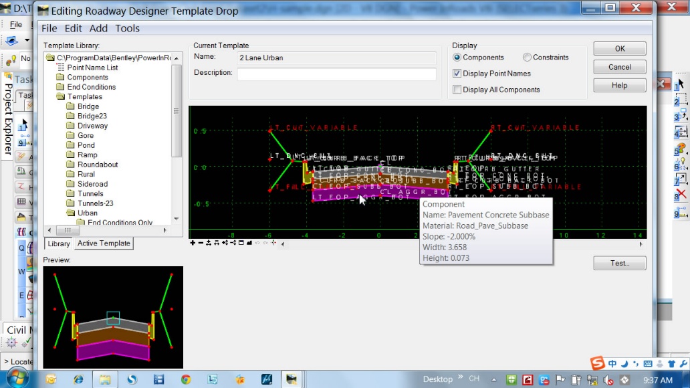
Task: Uncheck Display Point Names checkbox
Action: 457,74
